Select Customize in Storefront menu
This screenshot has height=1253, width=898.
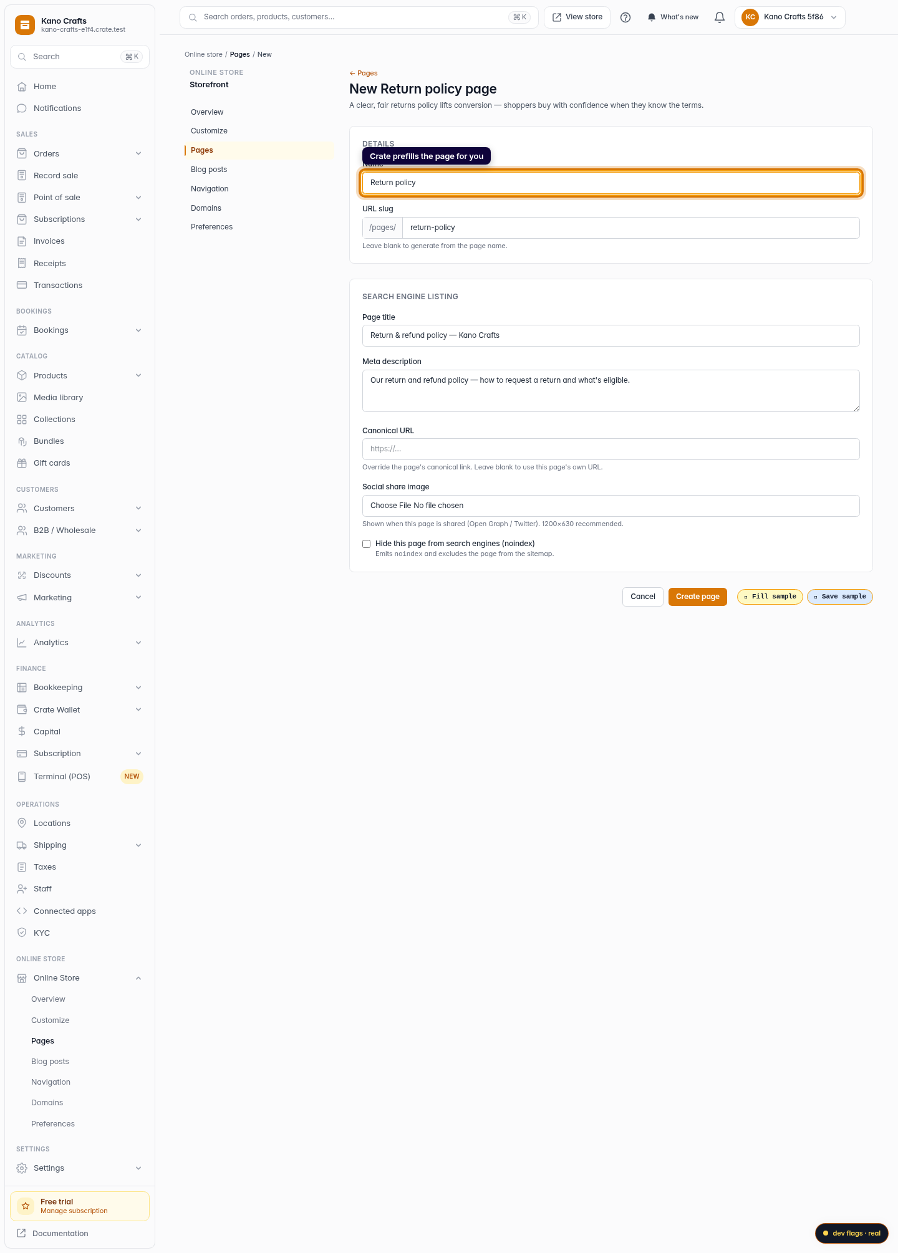pyautogui.click(x=209, y=131)
